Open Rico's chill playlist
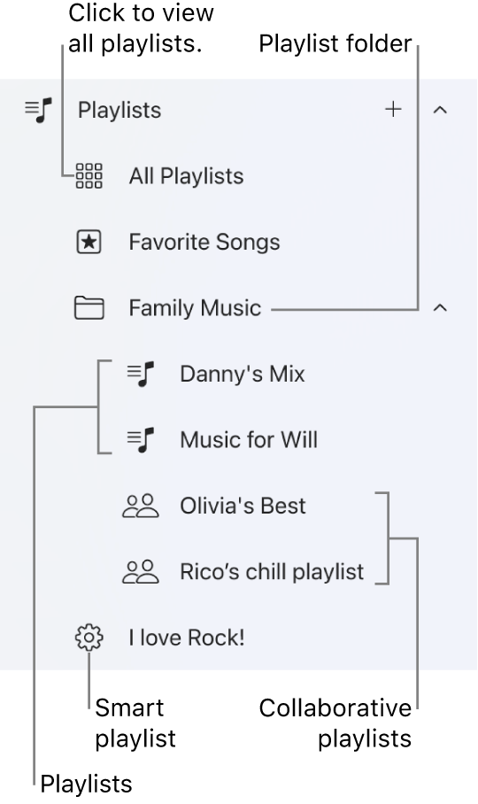The height and width of the screenshot is (804, 478). point(272,572)
